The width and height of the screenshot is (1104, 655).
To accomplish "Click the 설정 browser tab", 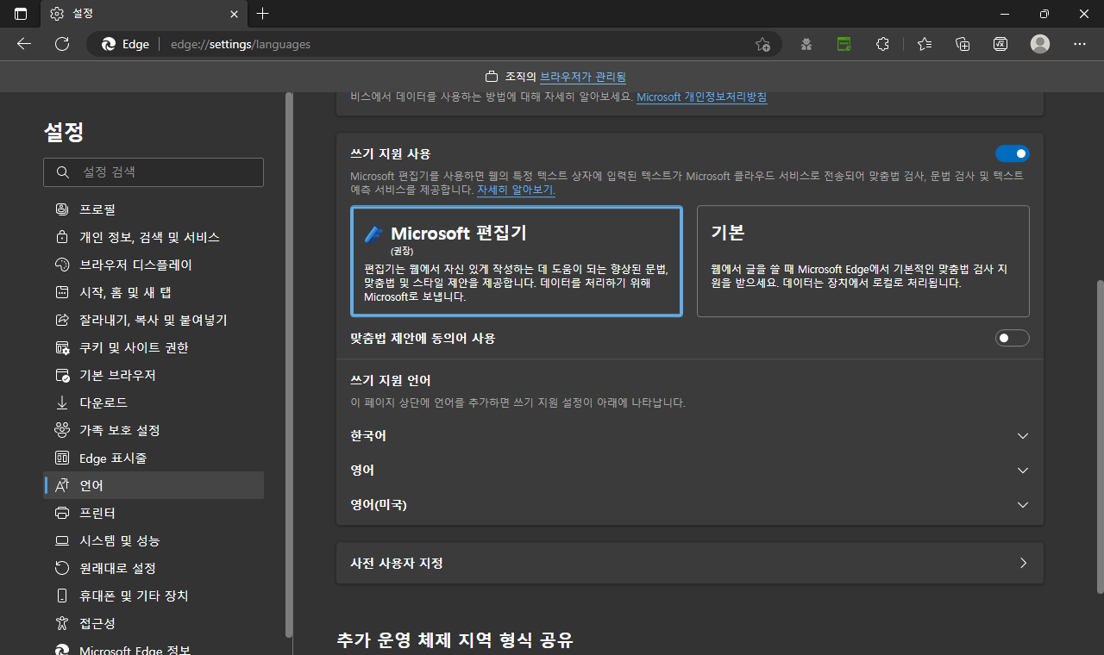I will pyautogui.click(x=145, y=14).
